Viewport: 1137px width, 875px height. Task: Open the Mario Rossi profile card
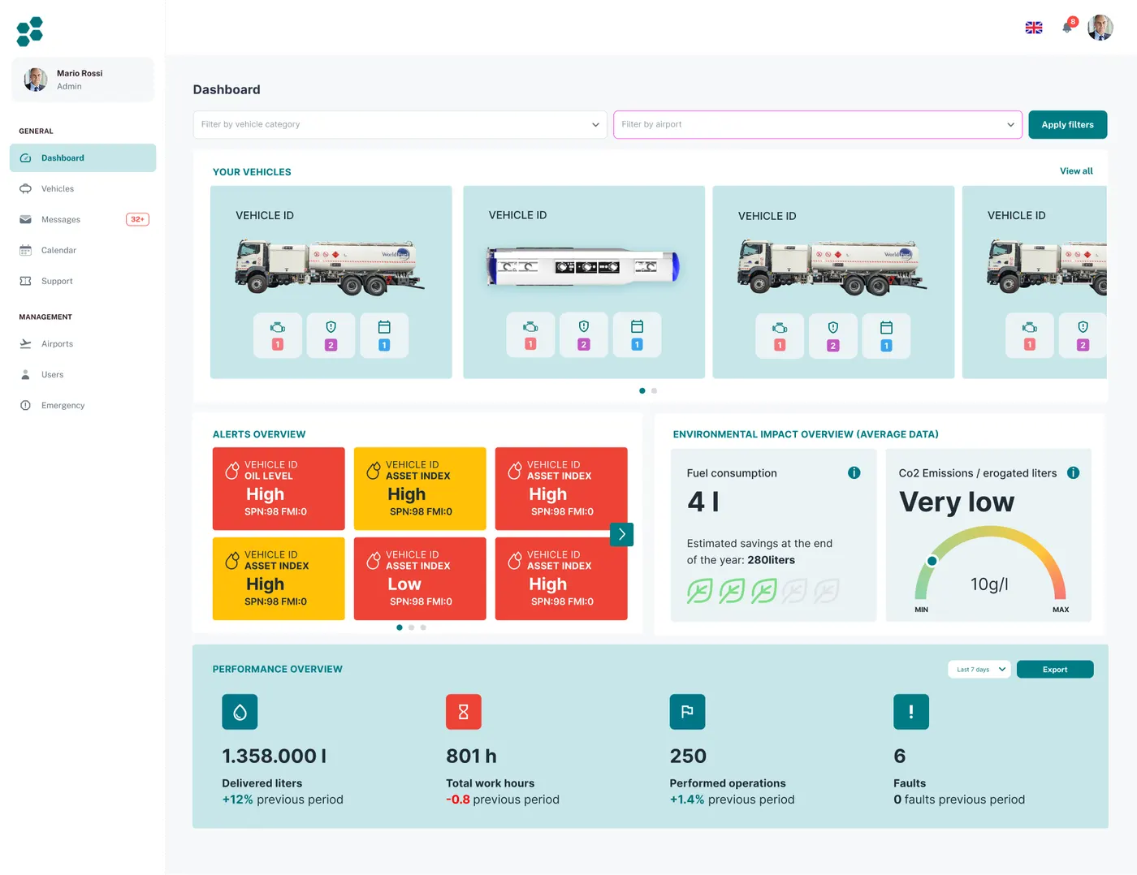pos(83,80)
